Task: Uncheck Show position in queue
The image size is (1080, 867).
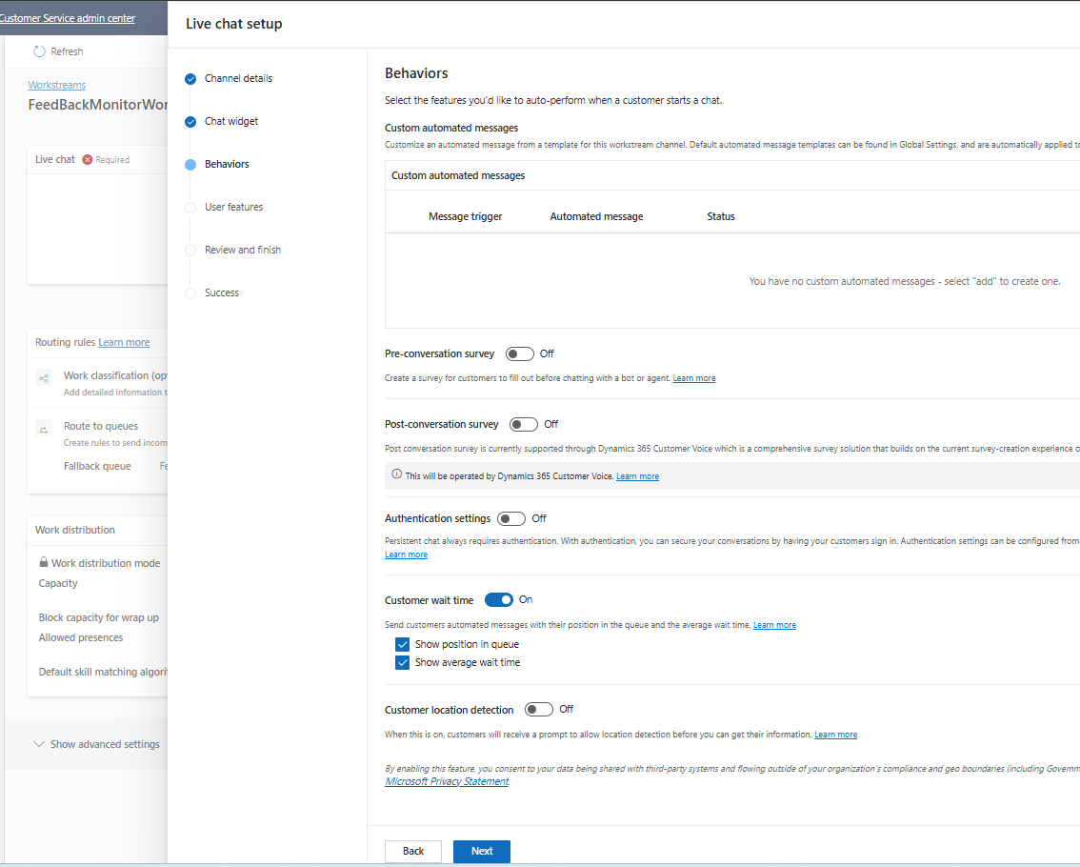Action: click(402, 645)
